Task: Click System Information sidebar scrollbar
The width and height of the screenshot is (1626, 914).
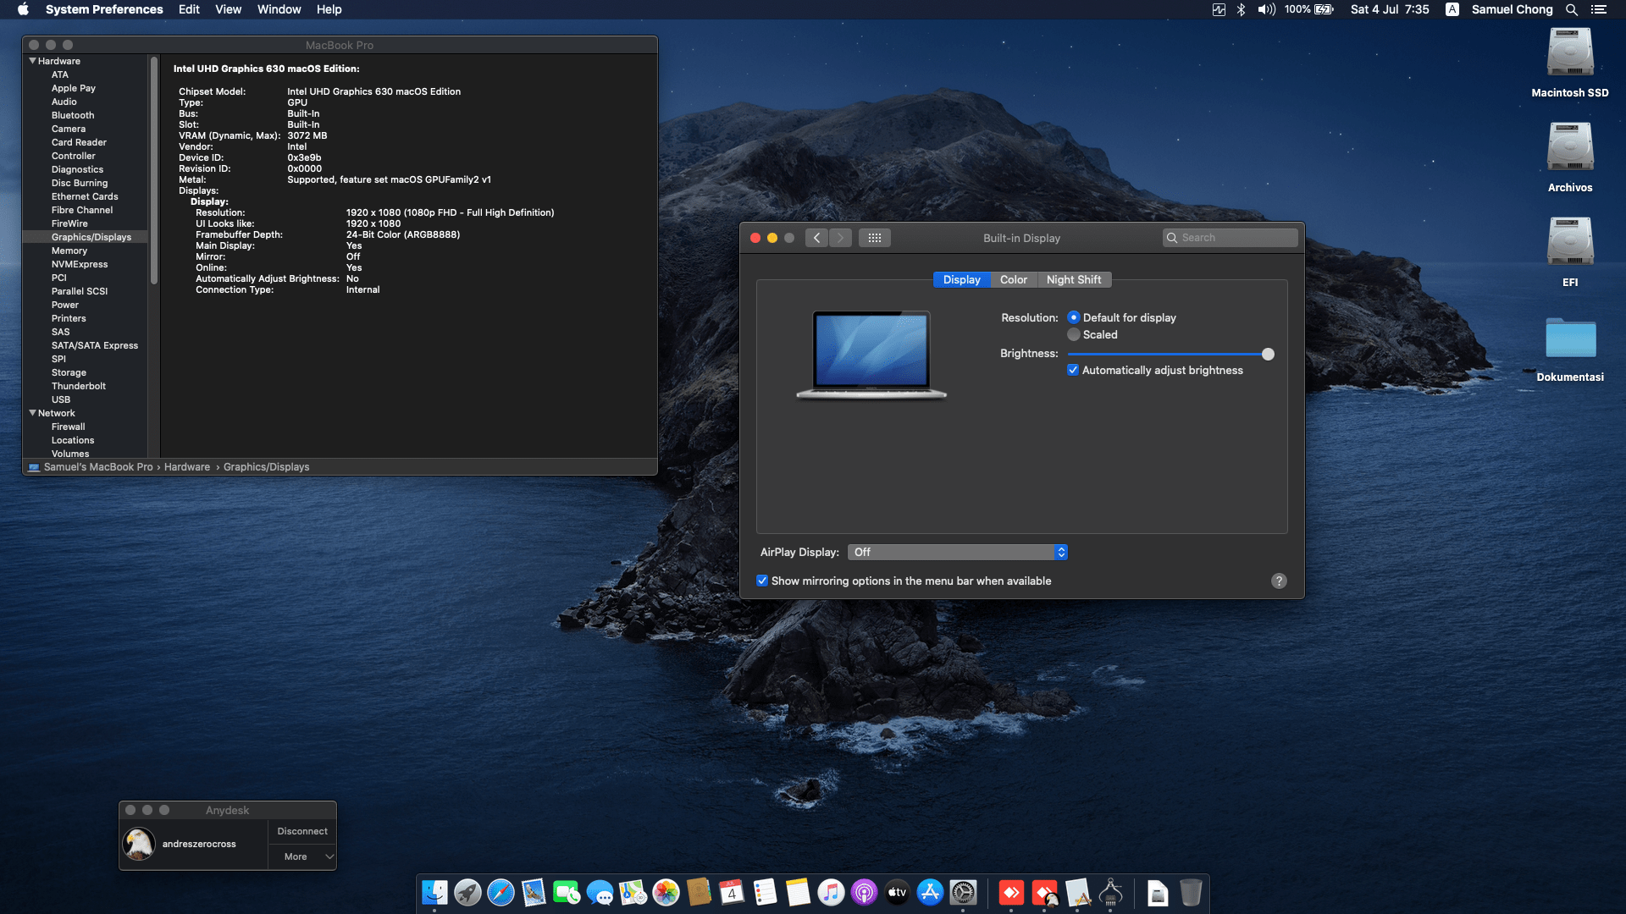Action: 154,171
